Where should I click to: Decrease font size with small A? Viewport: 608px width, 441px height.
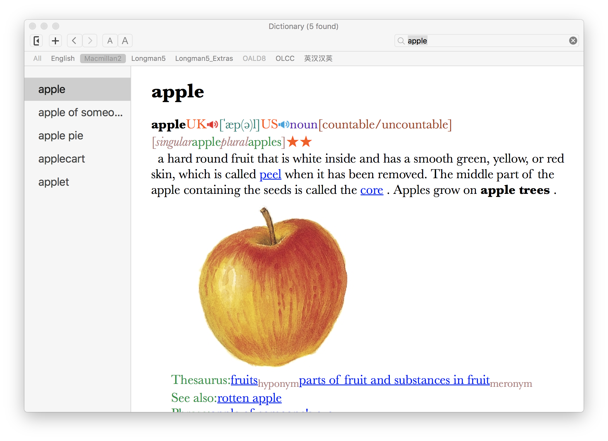(110, 41)
